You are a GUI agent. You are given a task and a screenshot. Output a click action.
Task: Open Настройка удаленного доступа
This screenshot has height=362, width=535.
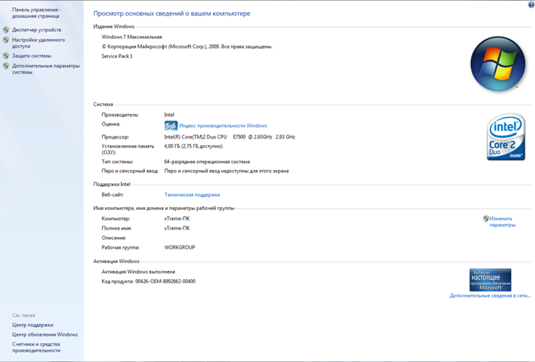(39, 43)
